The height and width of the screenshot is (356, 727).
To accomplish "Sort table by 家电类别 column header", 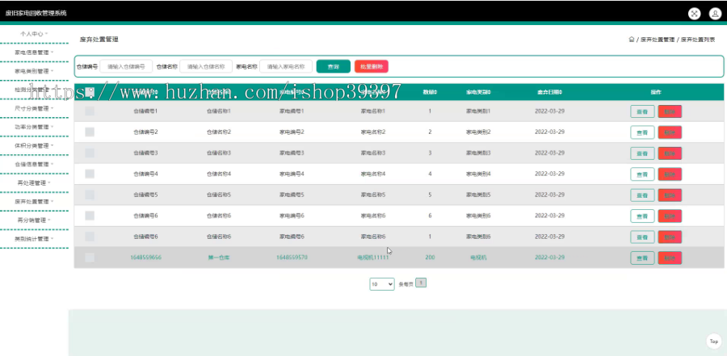I will coord(478,92).
